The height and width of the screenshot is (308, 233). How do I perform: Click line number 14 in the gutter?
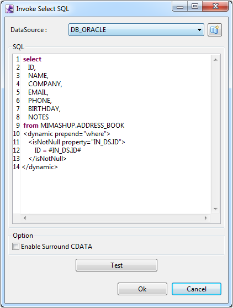[16, 167]
